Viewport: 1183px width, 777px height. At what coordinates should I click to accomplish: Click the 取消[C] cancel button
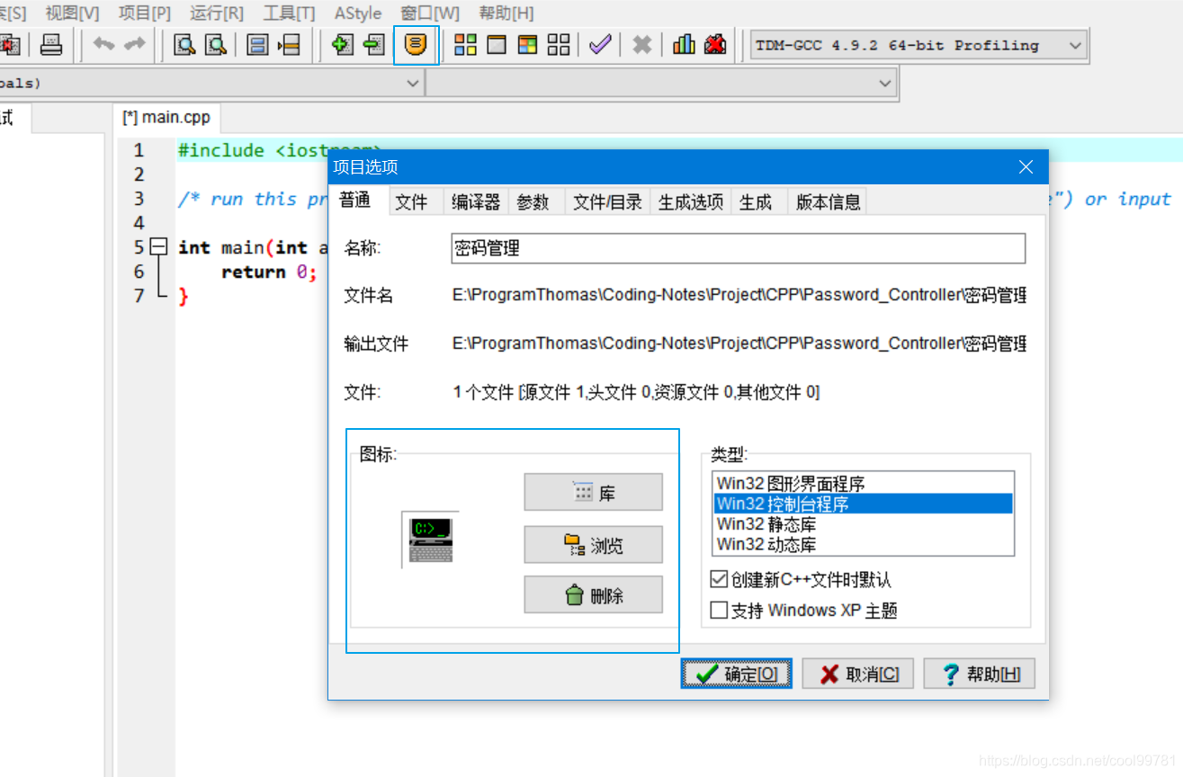(x=858, y=674)
